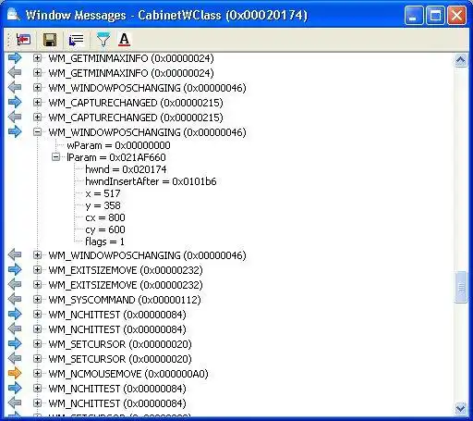
Task: Click blue arrow beside WM_CAPTURECHANGED
Action: [15, 102]
